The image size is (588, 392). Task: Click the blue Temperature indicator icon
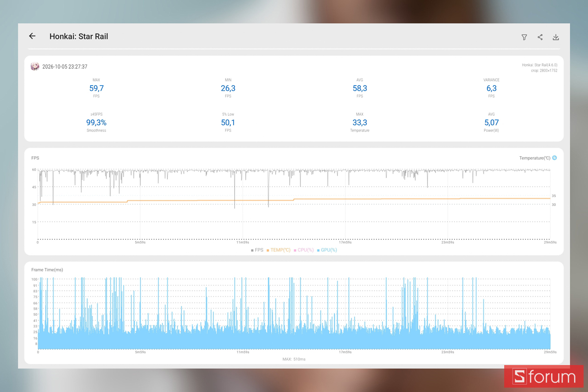point(555,158)
